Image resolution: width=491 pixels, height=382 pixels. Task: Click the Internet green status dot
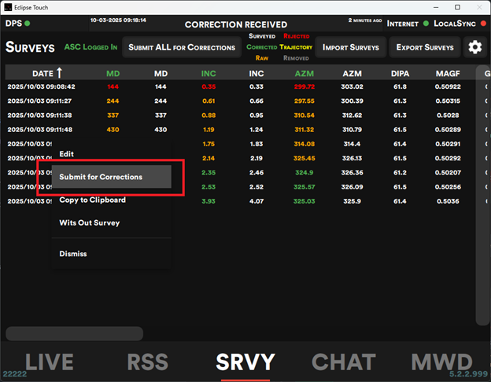pos(426,24)
